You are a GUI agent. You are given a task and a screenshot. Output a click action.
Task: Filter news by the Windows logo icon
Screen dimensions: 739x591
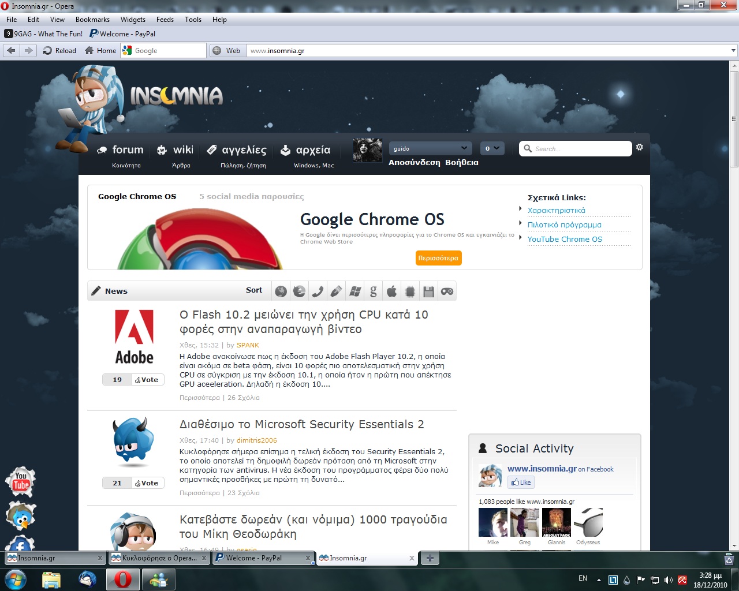point(355,291)
